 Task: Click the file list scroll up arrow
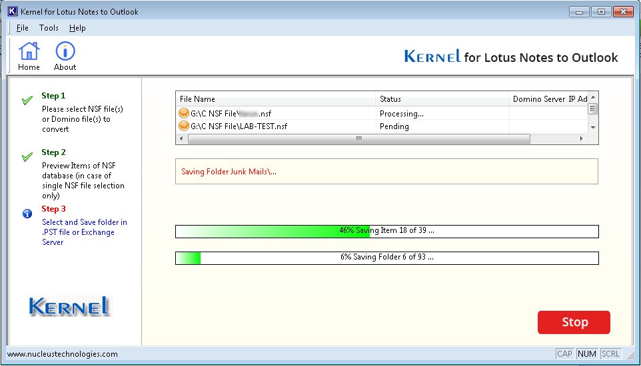click(x=593, y=96)
